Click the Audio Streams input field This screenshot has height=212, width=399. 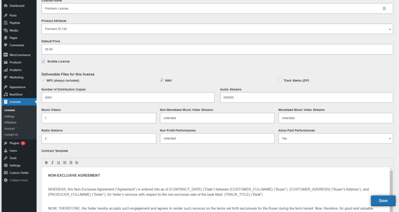point(306,97)
